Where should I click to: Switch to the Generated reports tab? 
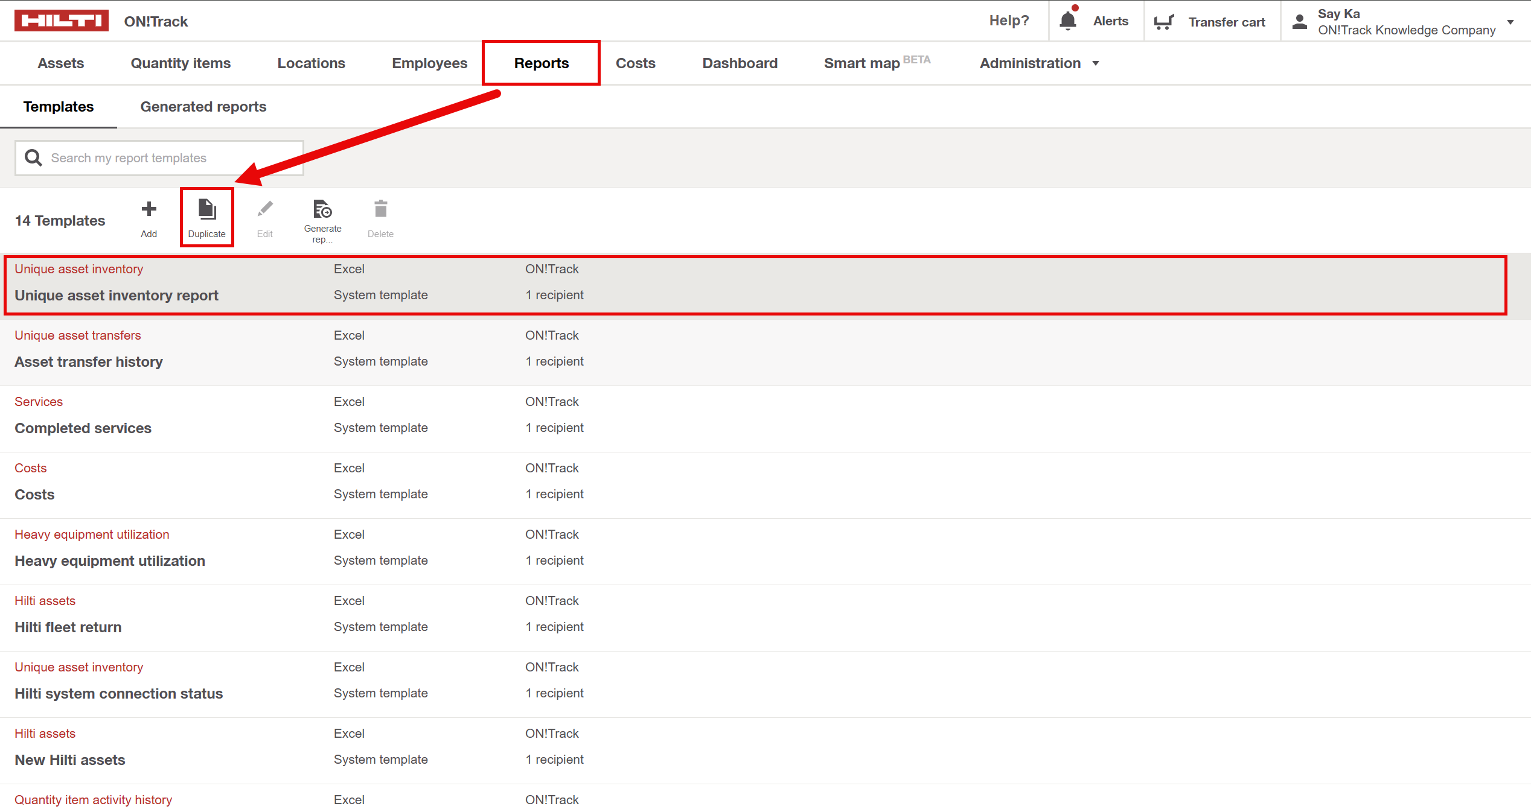tap(203, 107)
